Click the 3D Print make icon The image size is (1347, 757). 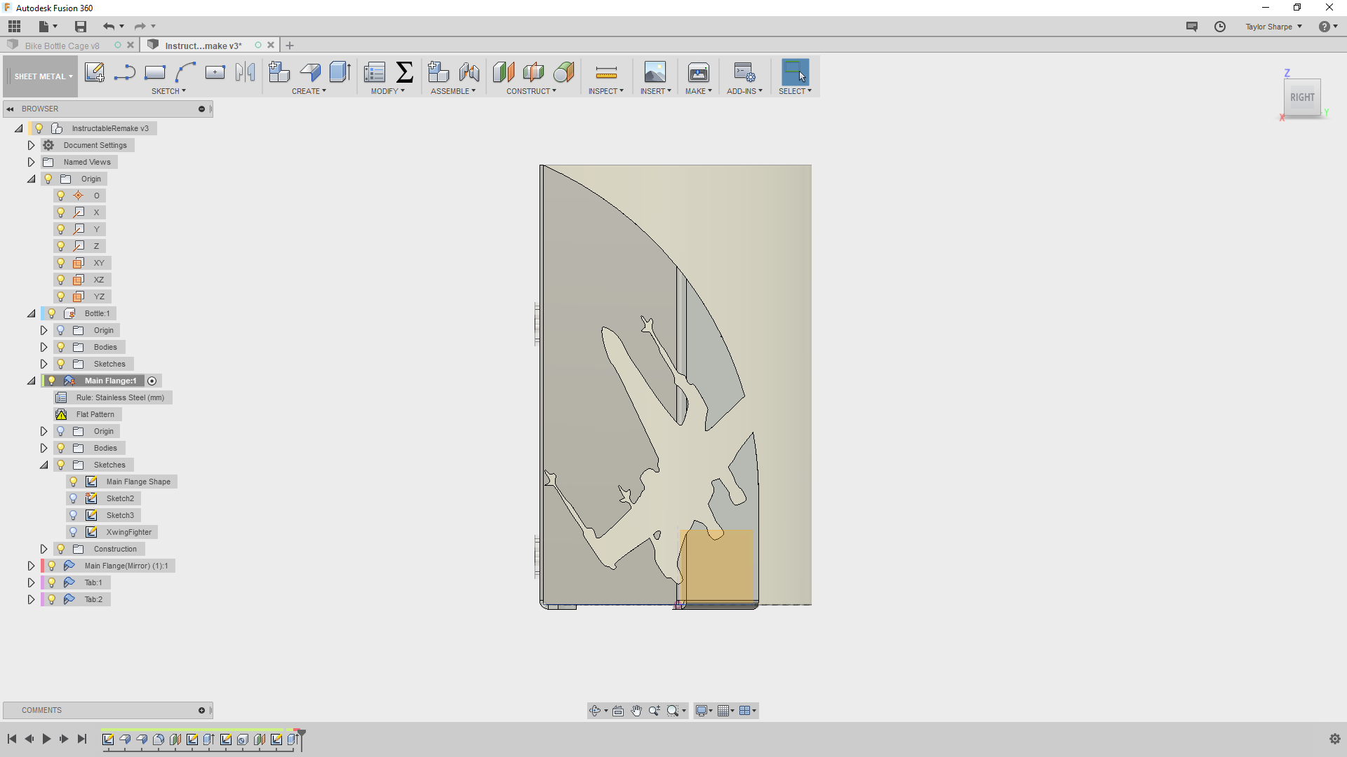click(x=699, y=72)
